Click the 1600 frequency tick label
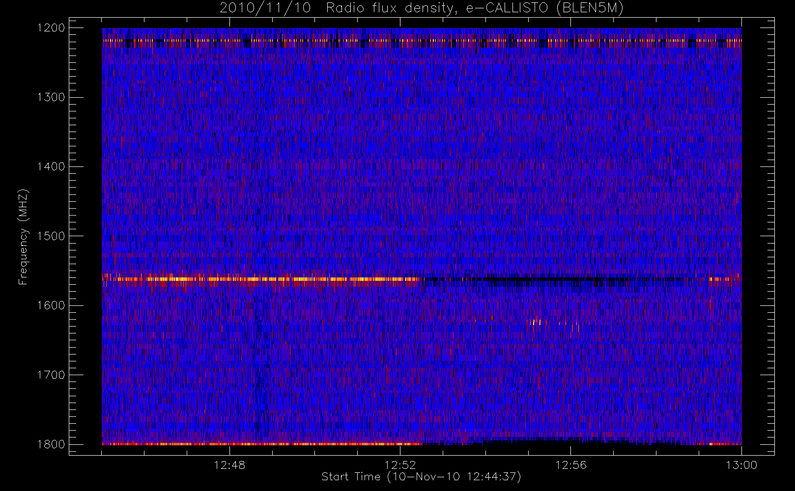The height and width of the screenshot is (491, 795). [51, 305]
